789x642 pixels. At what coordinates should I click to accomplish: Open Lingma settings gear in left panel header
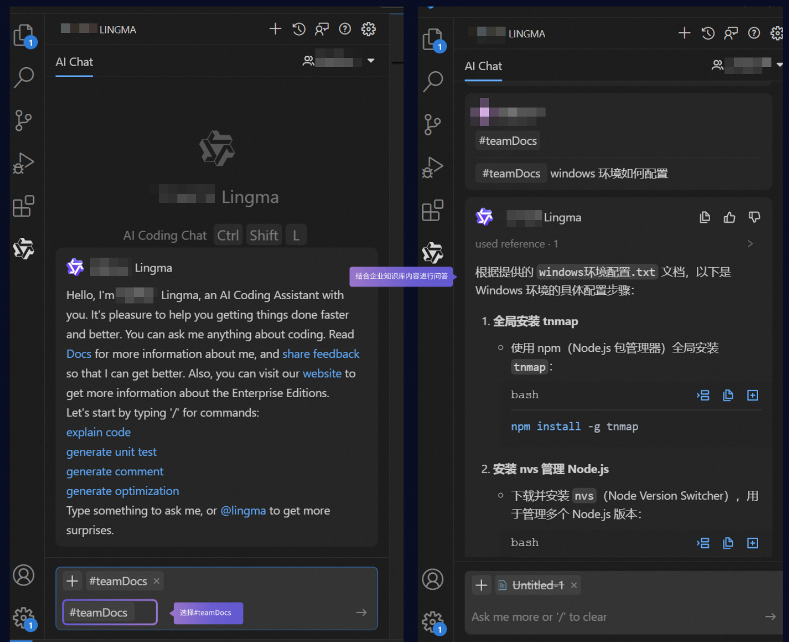coord(369,29)
